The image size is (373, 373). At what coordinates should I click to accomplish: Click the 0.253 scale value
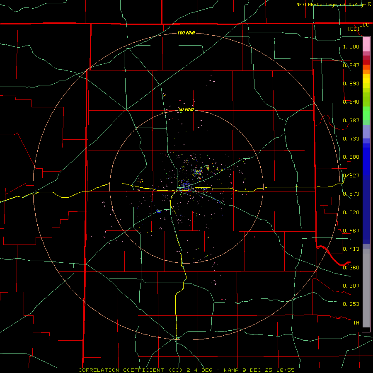point(351,304)
